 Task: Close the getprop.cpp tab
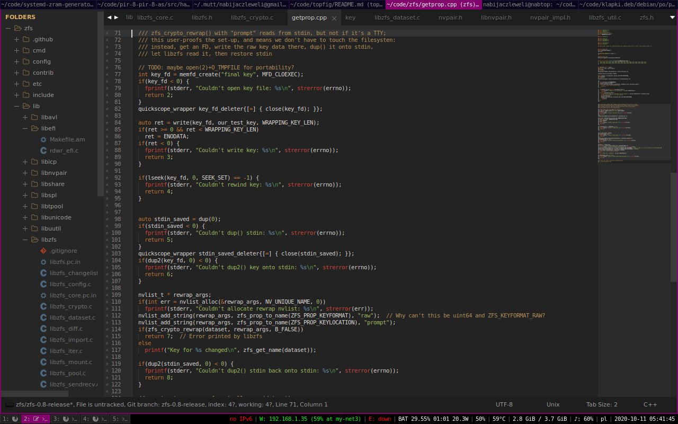[335, 17]
